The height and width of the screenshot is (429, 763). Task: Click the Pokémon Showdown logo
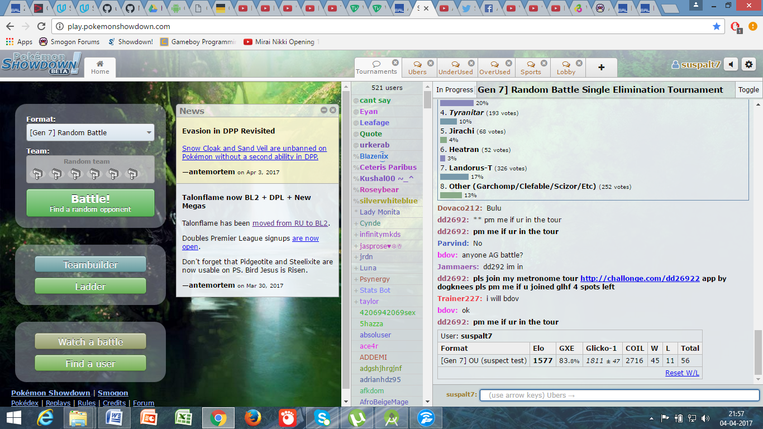pyautogui.click(x=41, y=64)
